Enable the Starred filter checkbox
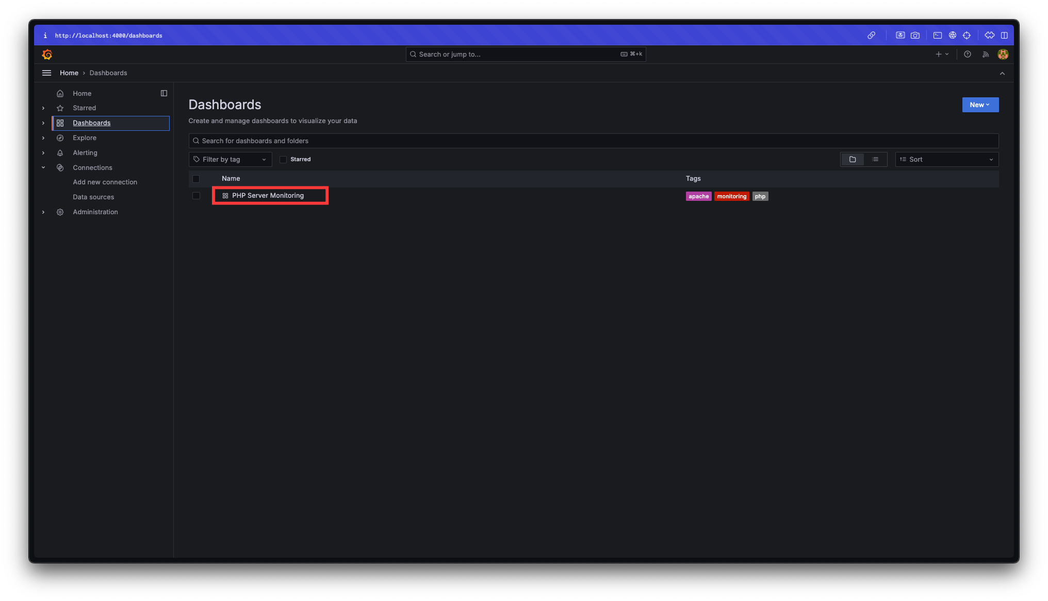Viewport: 1048px width, 601px height. coord(283,160)
